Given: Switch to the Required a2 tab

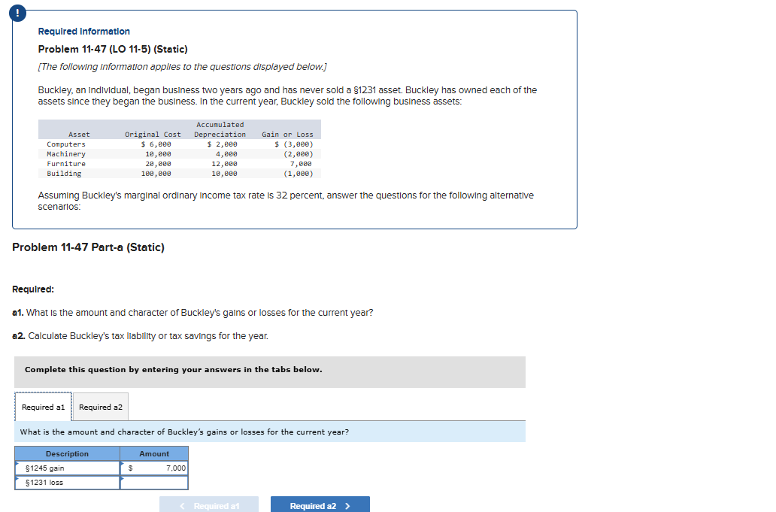Looking at the screenshot, I should click(x=100, y=406).
